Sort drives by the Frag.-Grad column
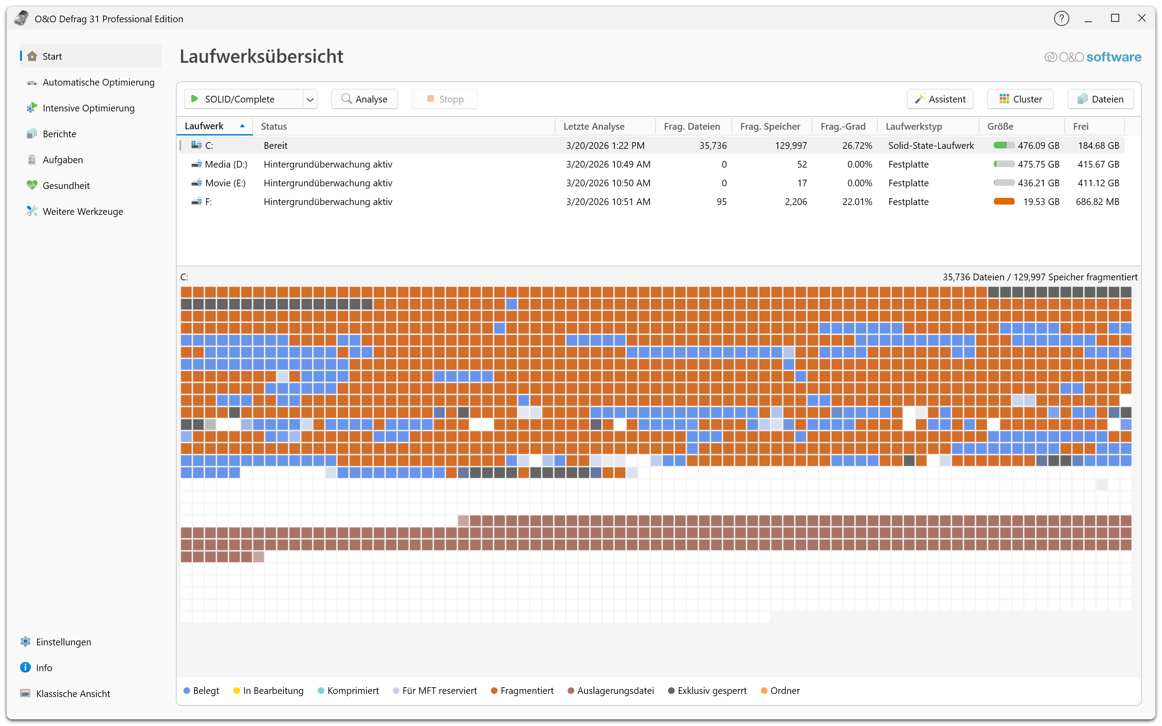This screenshot has height=726, width=1162. 842,126
